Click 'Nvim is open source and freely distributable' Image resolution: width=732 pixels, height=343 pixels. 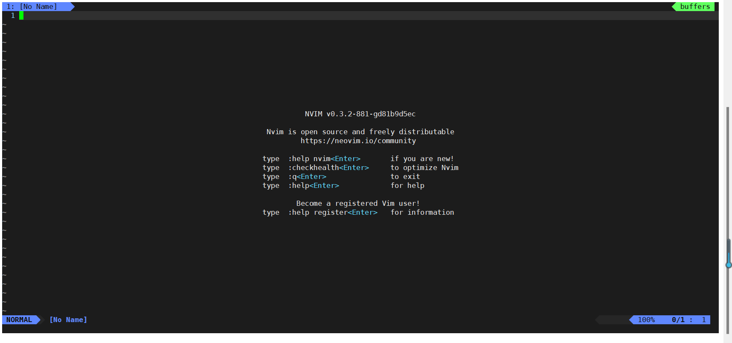pyautogui.click(x=360, y=132)
